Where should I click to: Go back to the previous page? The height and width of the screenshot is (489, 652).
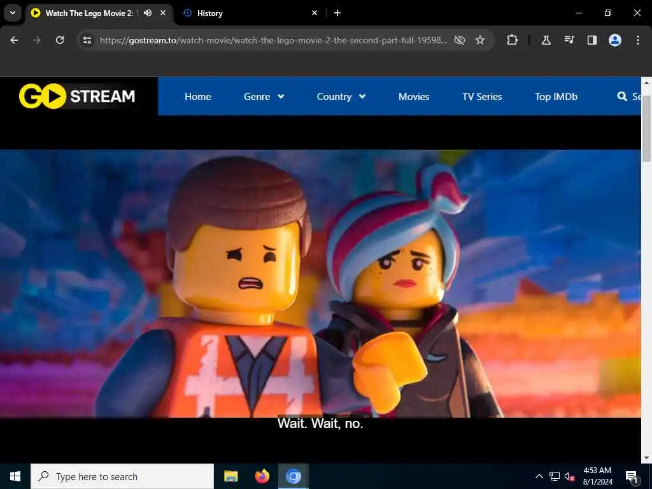(x=14, y=40)
